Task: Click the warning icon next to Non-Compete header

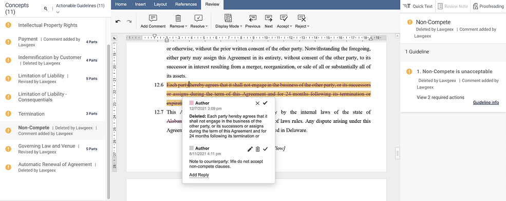Action: tap(410, 22)
